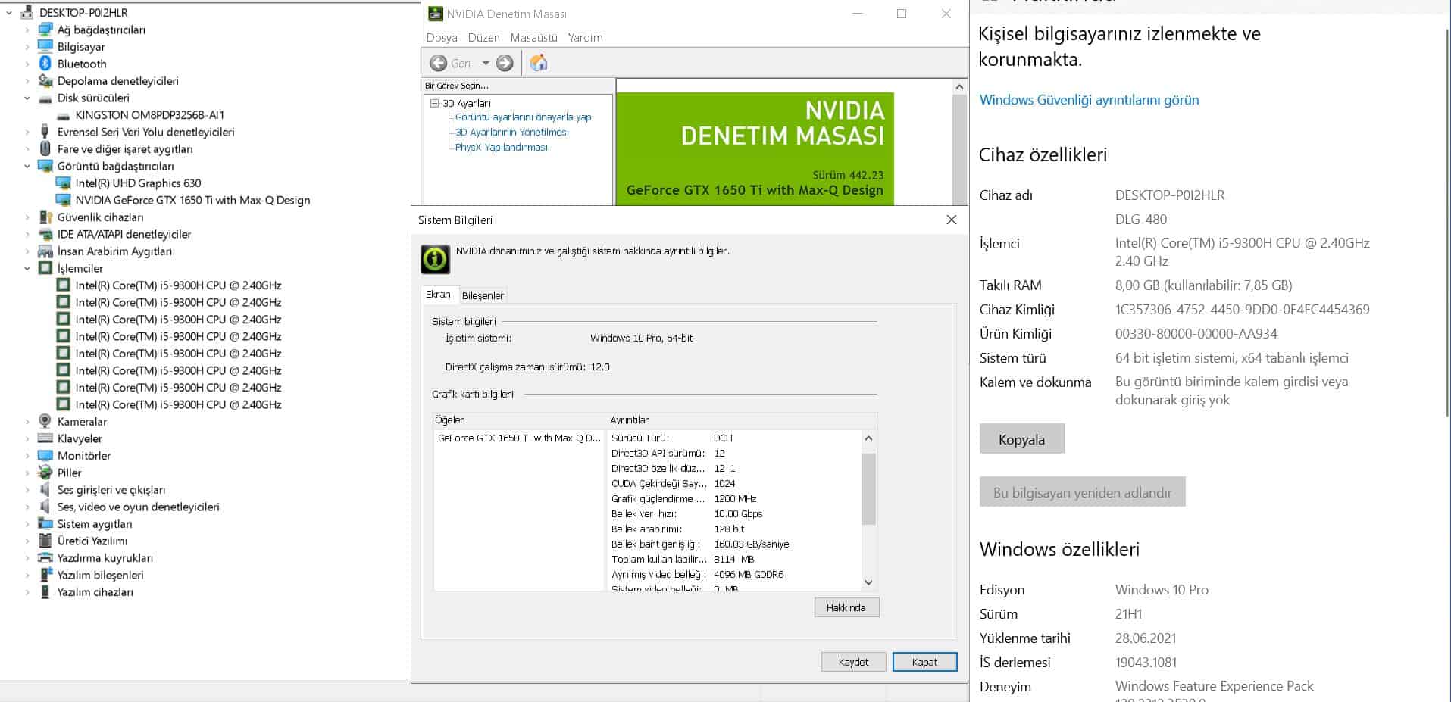Collapse the Görüntü bağdaştırıcıları node
This screenshot has height=702, width=1451.
27,166
